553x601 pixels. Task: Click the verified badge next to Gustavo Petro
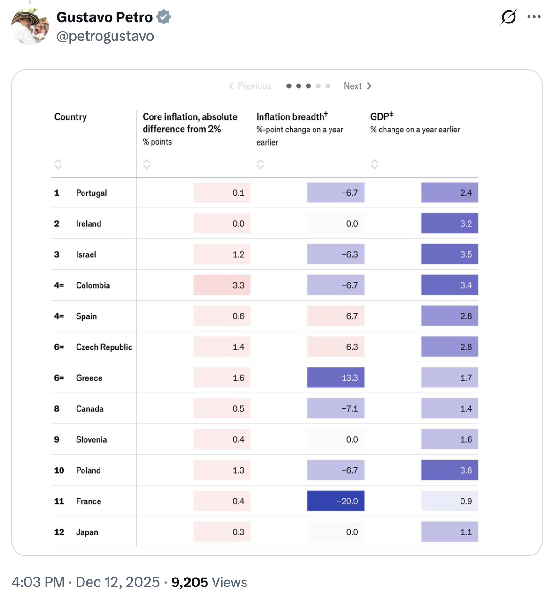(163, 17)
